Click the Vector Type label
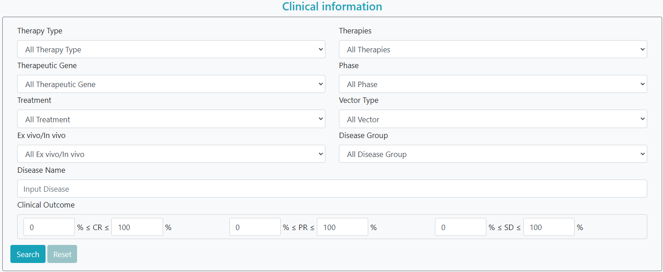Viewport: 663px width, 272px height. coord(359,100)
